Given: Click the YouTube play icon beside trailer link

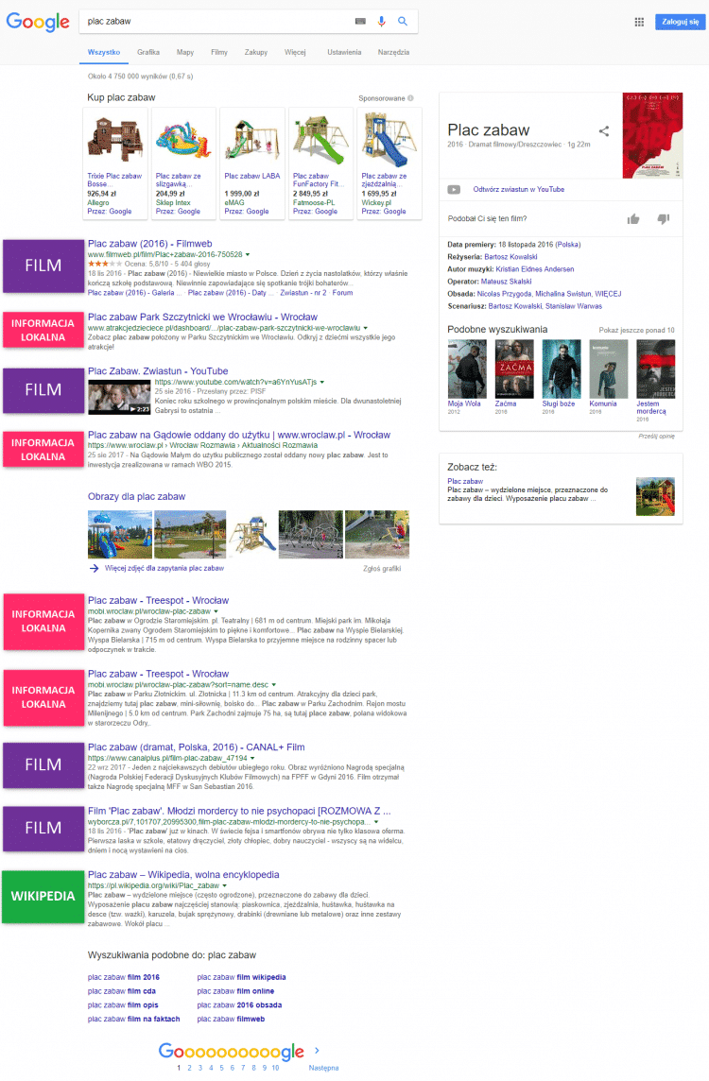Looking at the screenshot, I should tap(454, 190).
